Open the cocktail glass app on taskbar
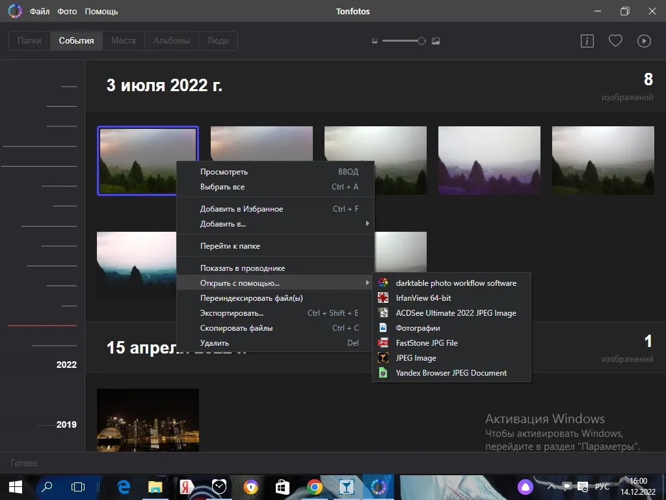Screen dimensions: 666x500 (x=346, y=487)
